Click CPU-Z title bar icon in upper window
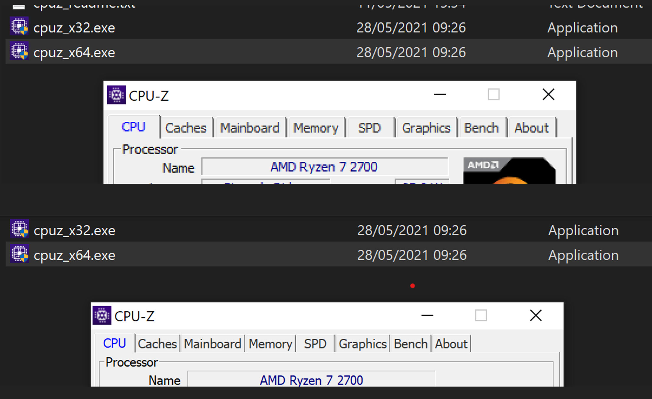Viewport: 652px width, 399px height. (x=116, y=95)
